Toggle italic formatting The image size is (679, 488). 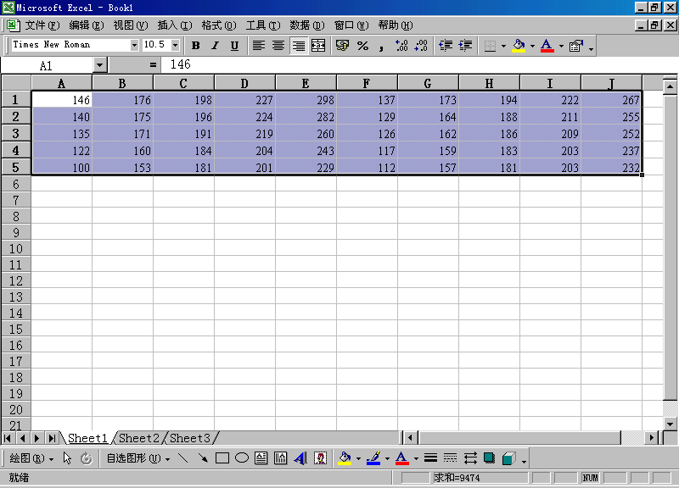[215, 46]
